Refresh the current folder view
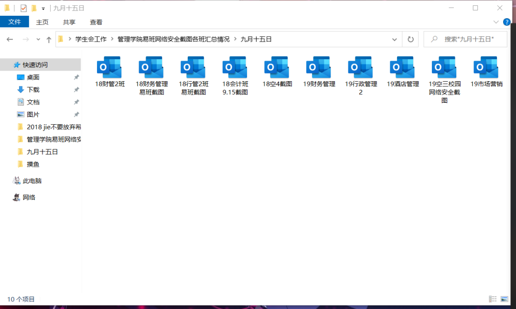This screenshot has width=516, height=309. click(410, 40)
